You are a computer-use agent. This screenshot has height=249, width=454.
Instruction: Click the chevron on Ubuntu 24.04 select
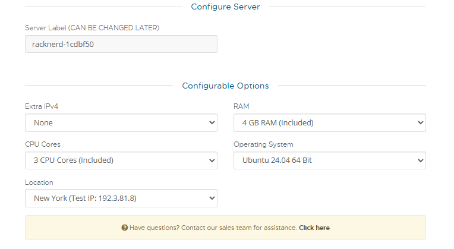pyautogui.click(x=421, y=160)
